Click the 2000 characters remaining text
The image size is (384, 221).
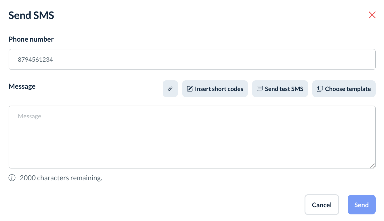[61, 178]
